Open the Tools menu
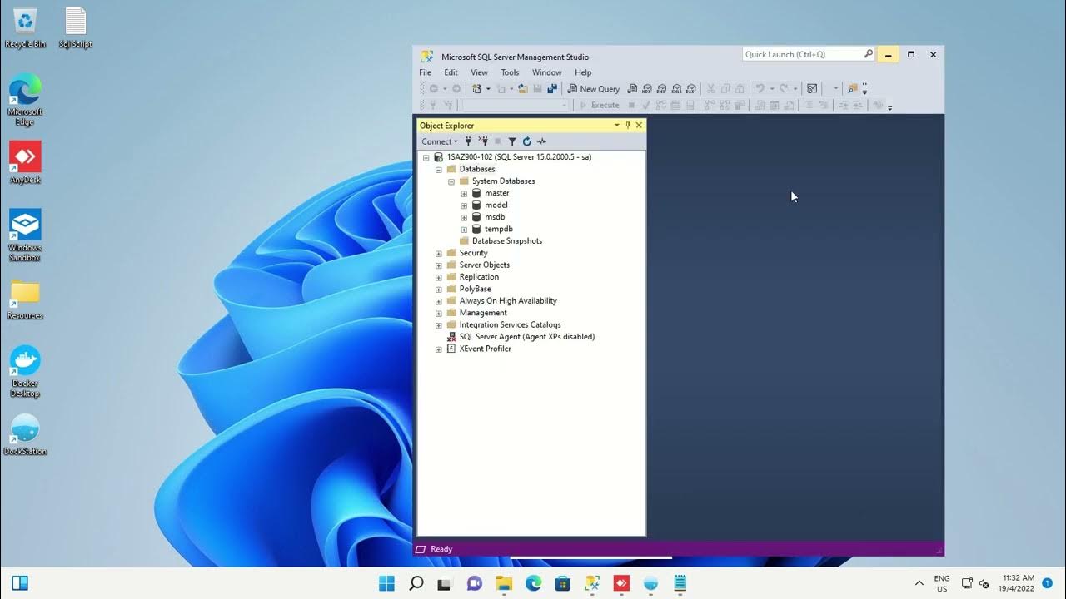1066x599 pixels. (510, 72)
